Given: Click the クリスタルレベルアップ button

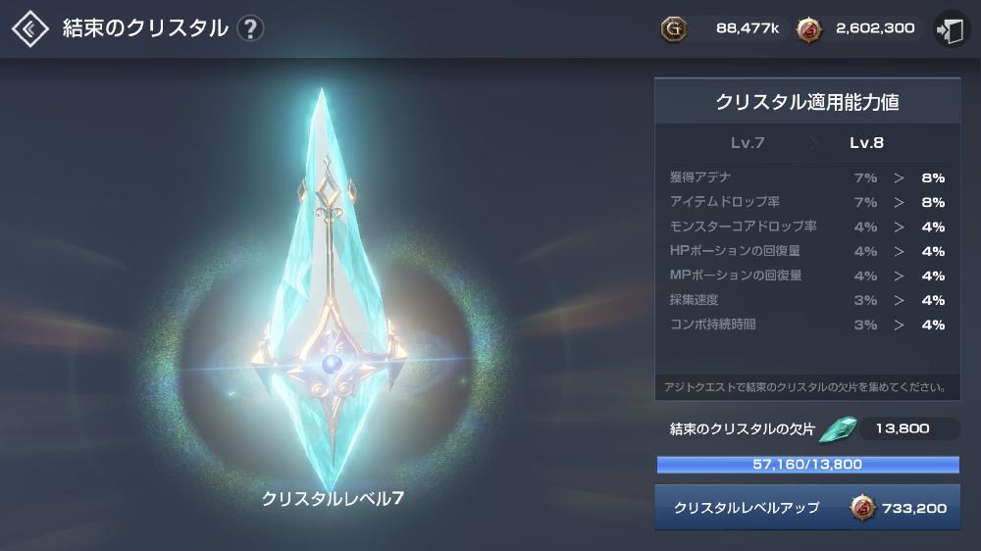Looking at the screenshot, I should tap(807, 507).
